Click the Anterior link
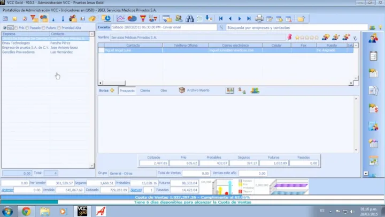The width and height of the screenshot is (385, 217). coord(7,190)
